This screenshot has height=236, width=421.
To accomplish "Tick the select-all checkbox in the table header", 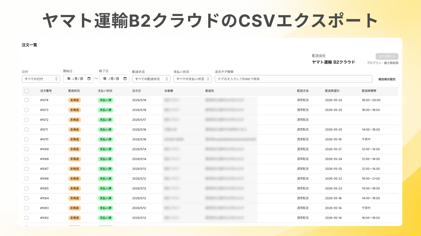I will [x=27, y=91].
